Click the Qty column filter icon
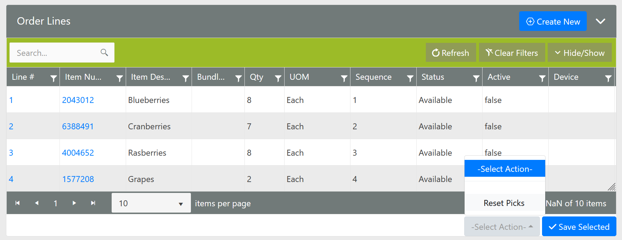 (278, 78)
